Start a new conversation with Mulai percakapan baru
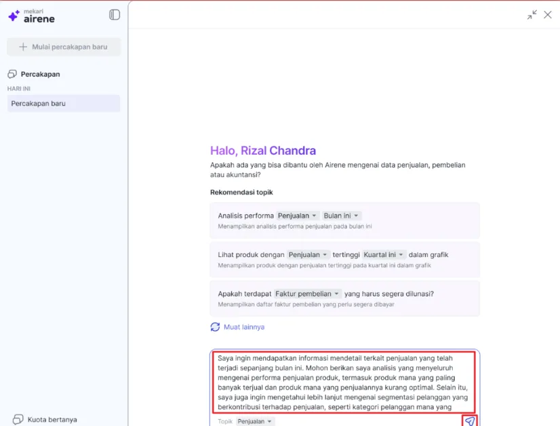 click(x=64, y=47)
